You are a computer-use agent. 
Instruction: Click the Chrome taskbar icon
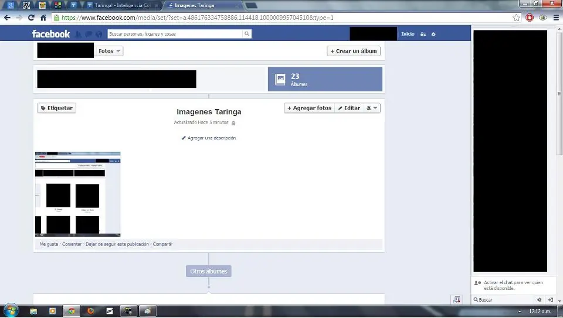coord(72,311)
